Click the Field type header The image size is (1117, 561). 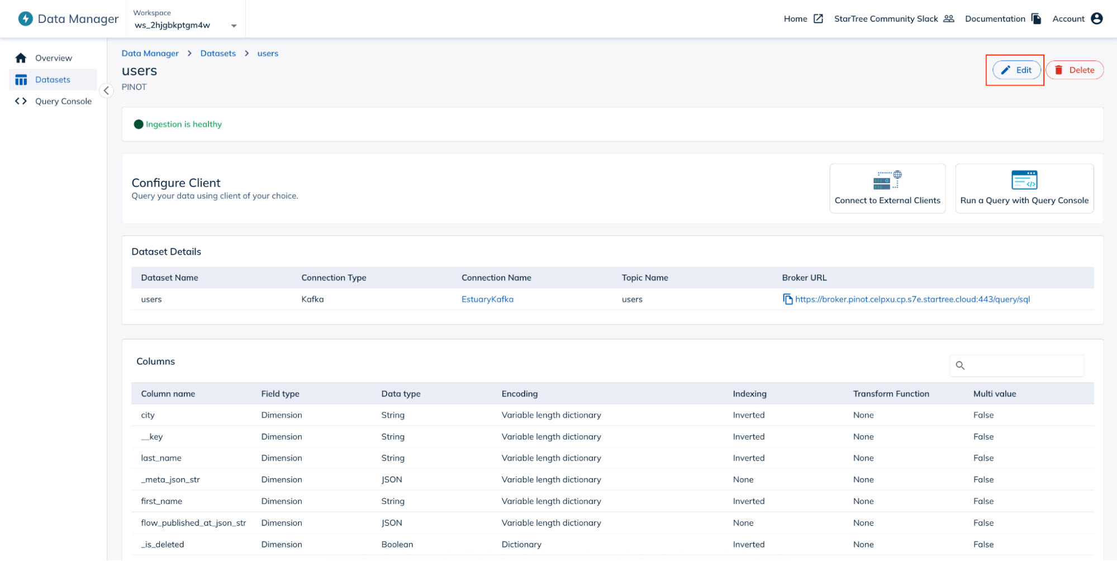(x=280, y=394)
